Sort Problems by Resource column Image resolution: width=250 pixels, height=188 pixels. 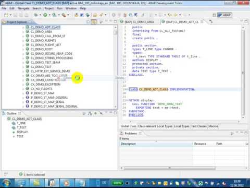pyautogui.click(x=204, y=144)
